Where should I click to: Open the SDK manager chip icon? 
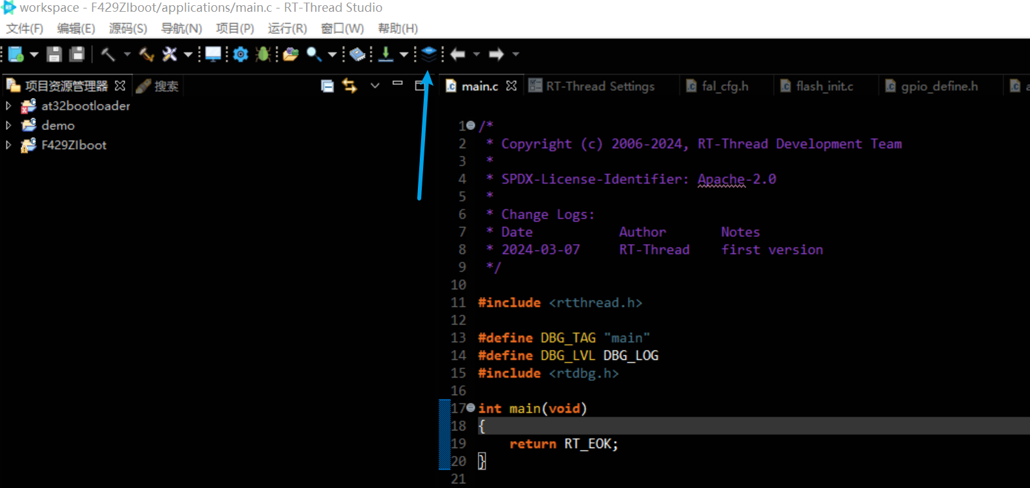point(357,54)
